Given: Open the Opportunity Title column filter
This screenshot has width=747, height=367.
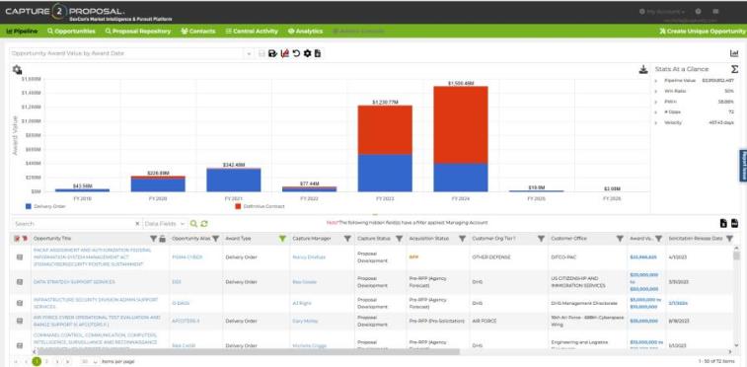Looking at the screenshot, I should point(153,239).
